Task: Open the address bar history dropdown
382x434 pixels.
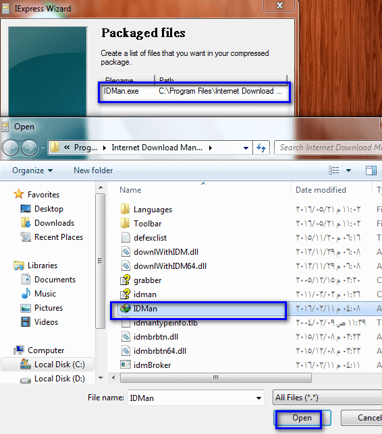Action: 246,148
